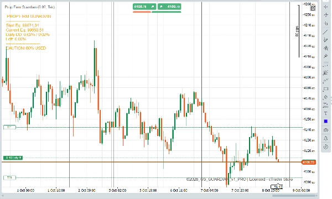
Task: Click the green Sell button showing 4108.78
Action: 144,7
